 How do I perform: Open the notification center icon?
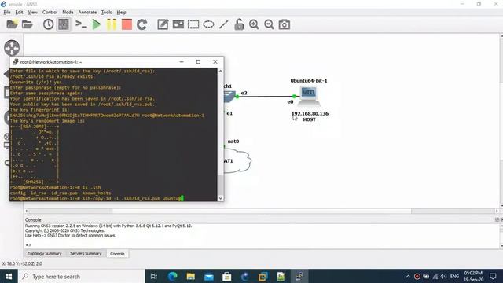[x=493, y=276]
